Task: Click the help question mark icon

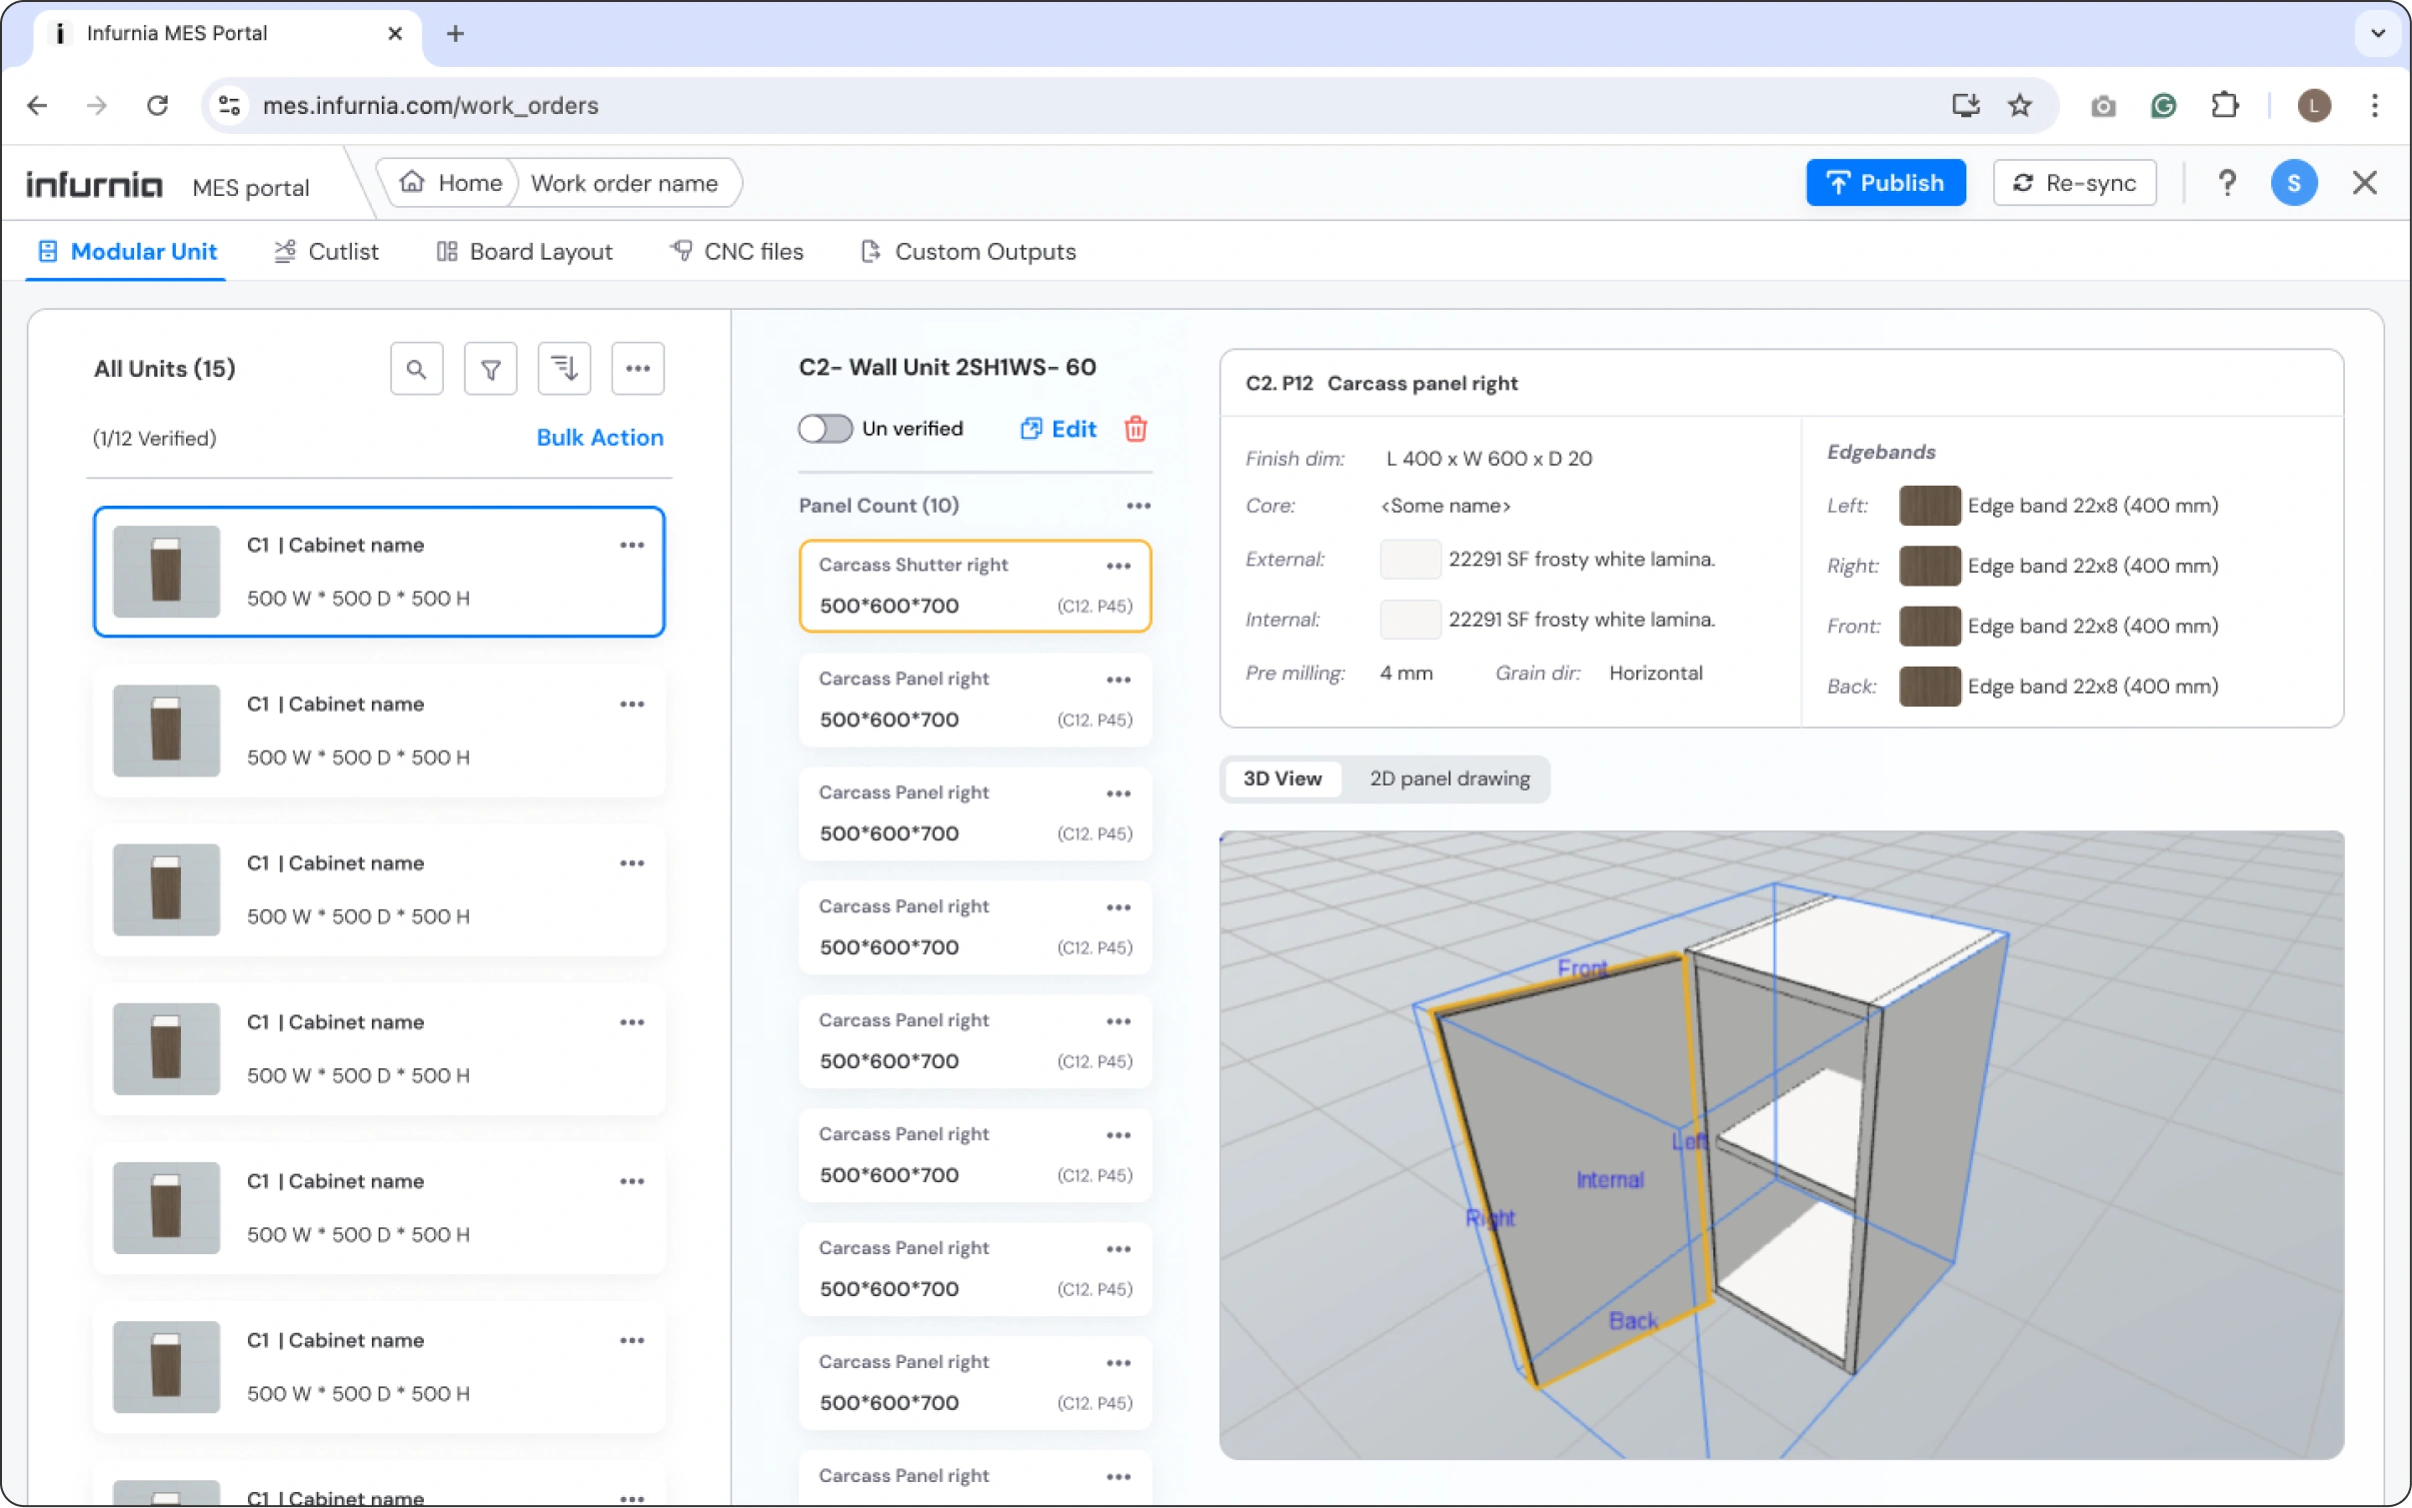Action: coord(2227,183)
